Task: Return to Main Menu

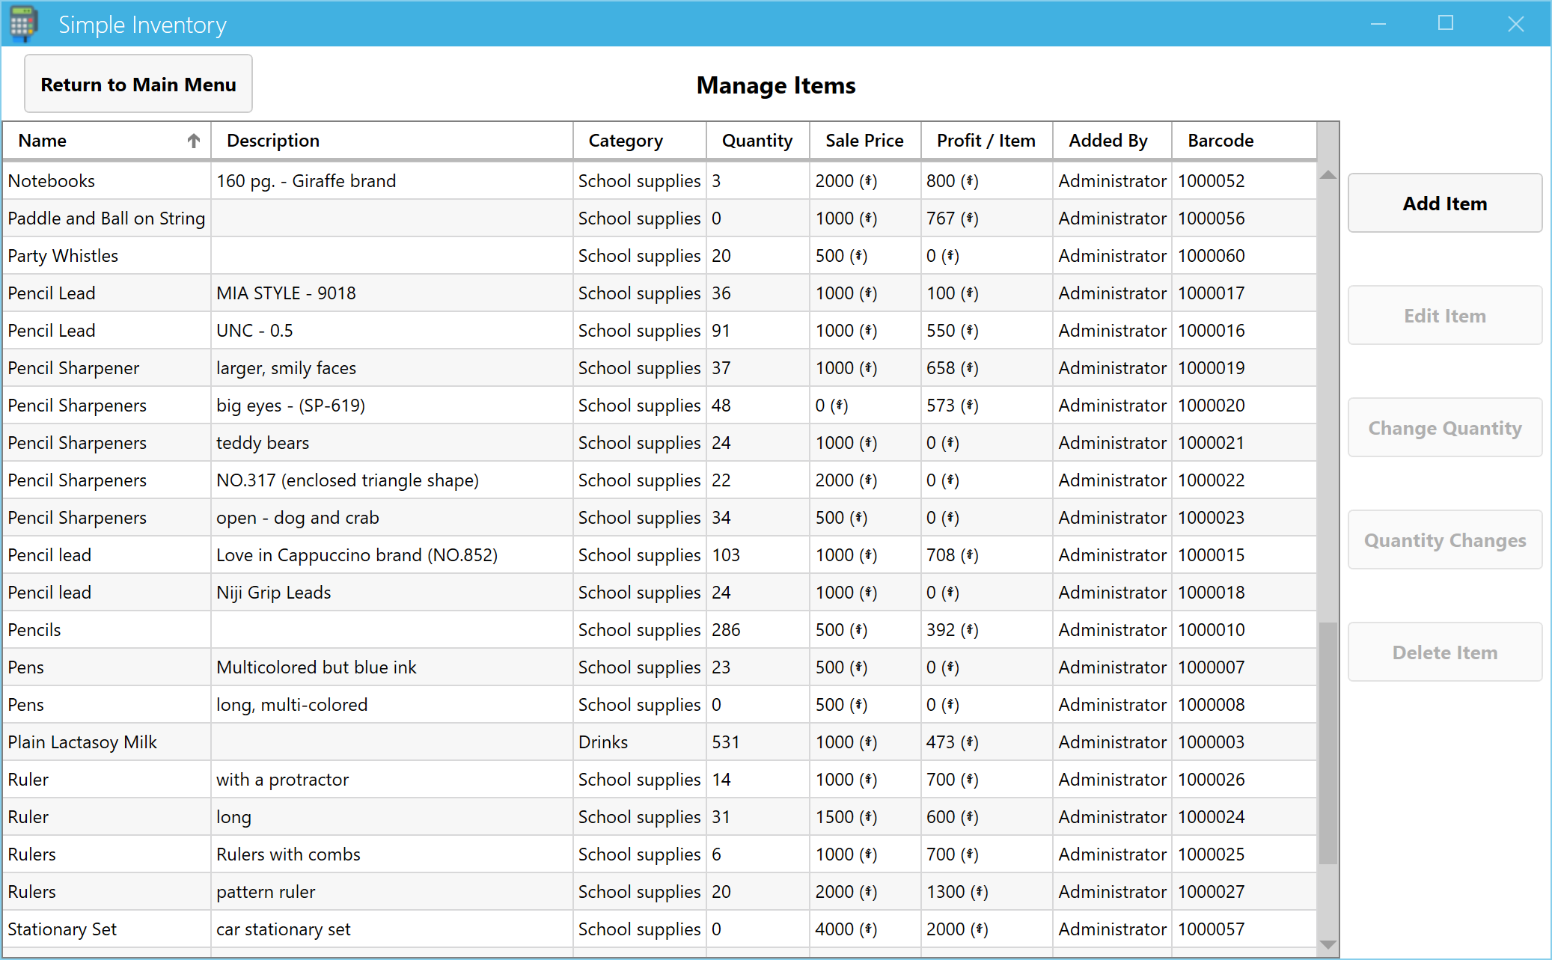Action: [138, 84]
